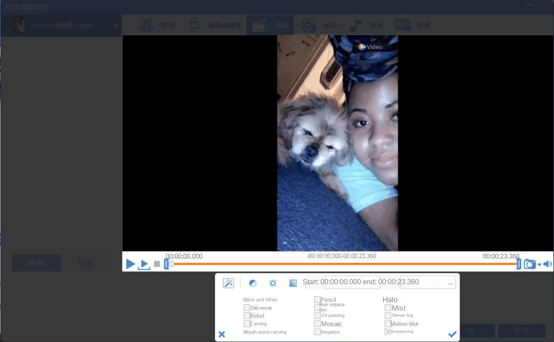Click the orange timeline playback track
The height and width of the screenshot is (342, 554).
(x=341, y=264)
